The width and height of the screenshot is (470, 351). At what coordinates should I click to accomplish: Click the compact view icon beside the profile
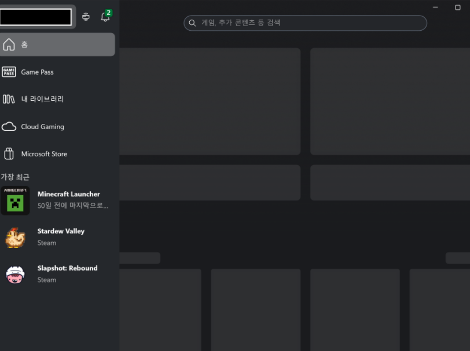86,16
